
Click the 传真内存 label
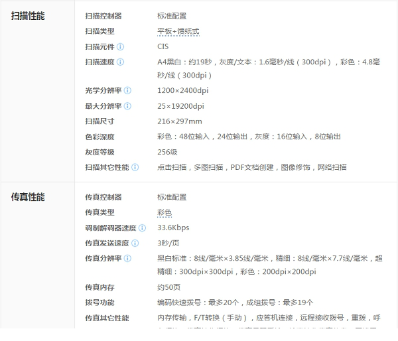[99, 287]
